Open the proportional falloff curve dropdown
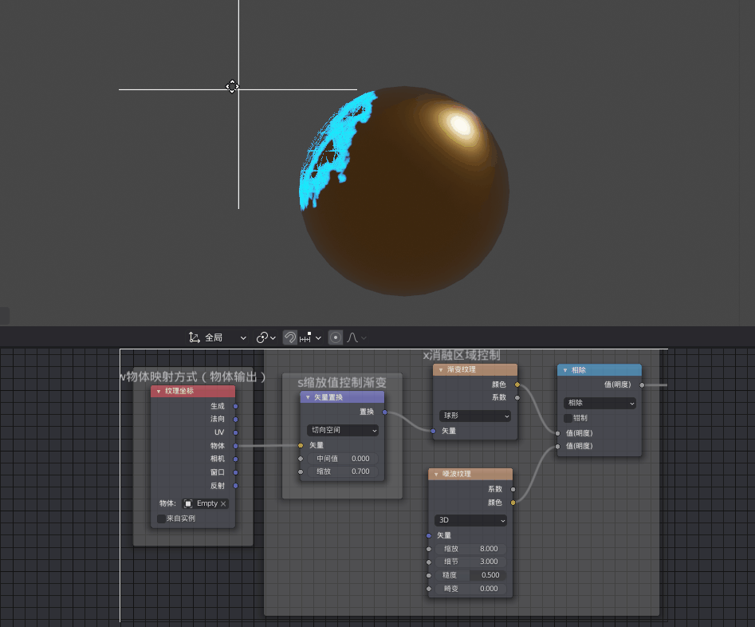The image size is (755, 627). (x=357, y=338)
